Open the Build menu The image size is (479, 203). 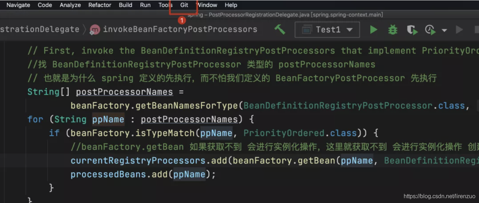125,5
